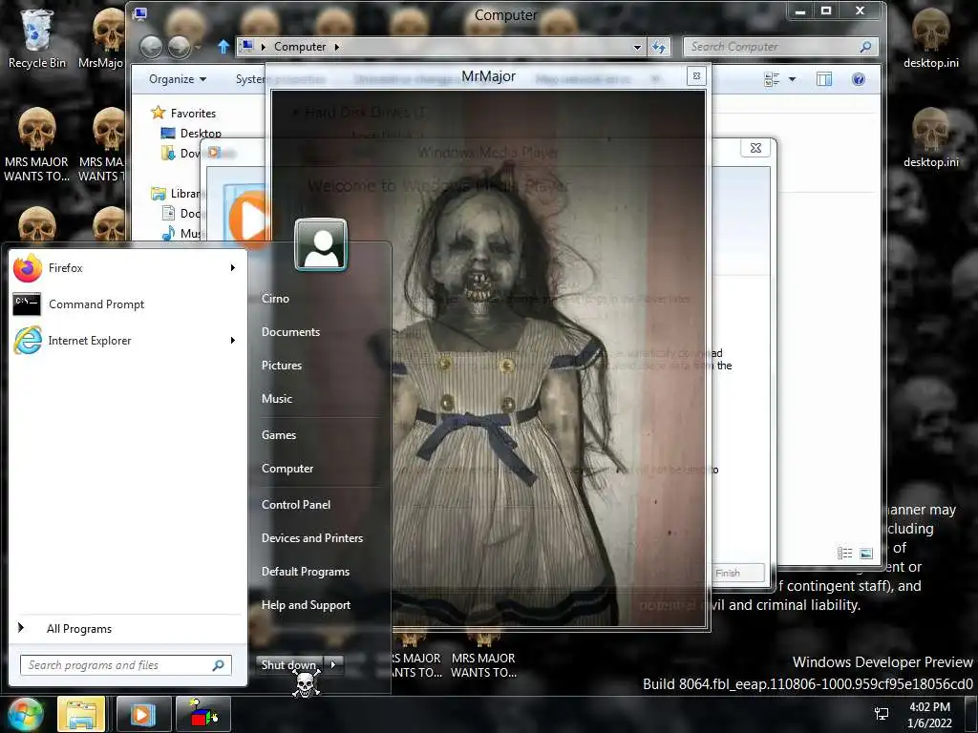Open the Shut down options arrow

click(333, 664)
